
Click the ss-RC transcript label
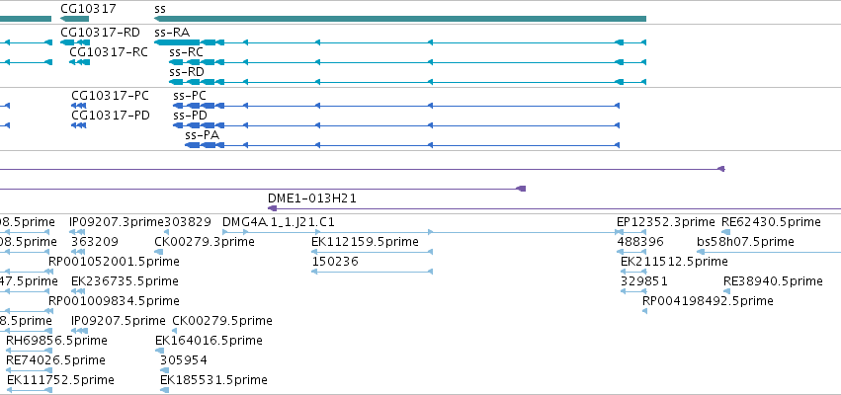186,52
